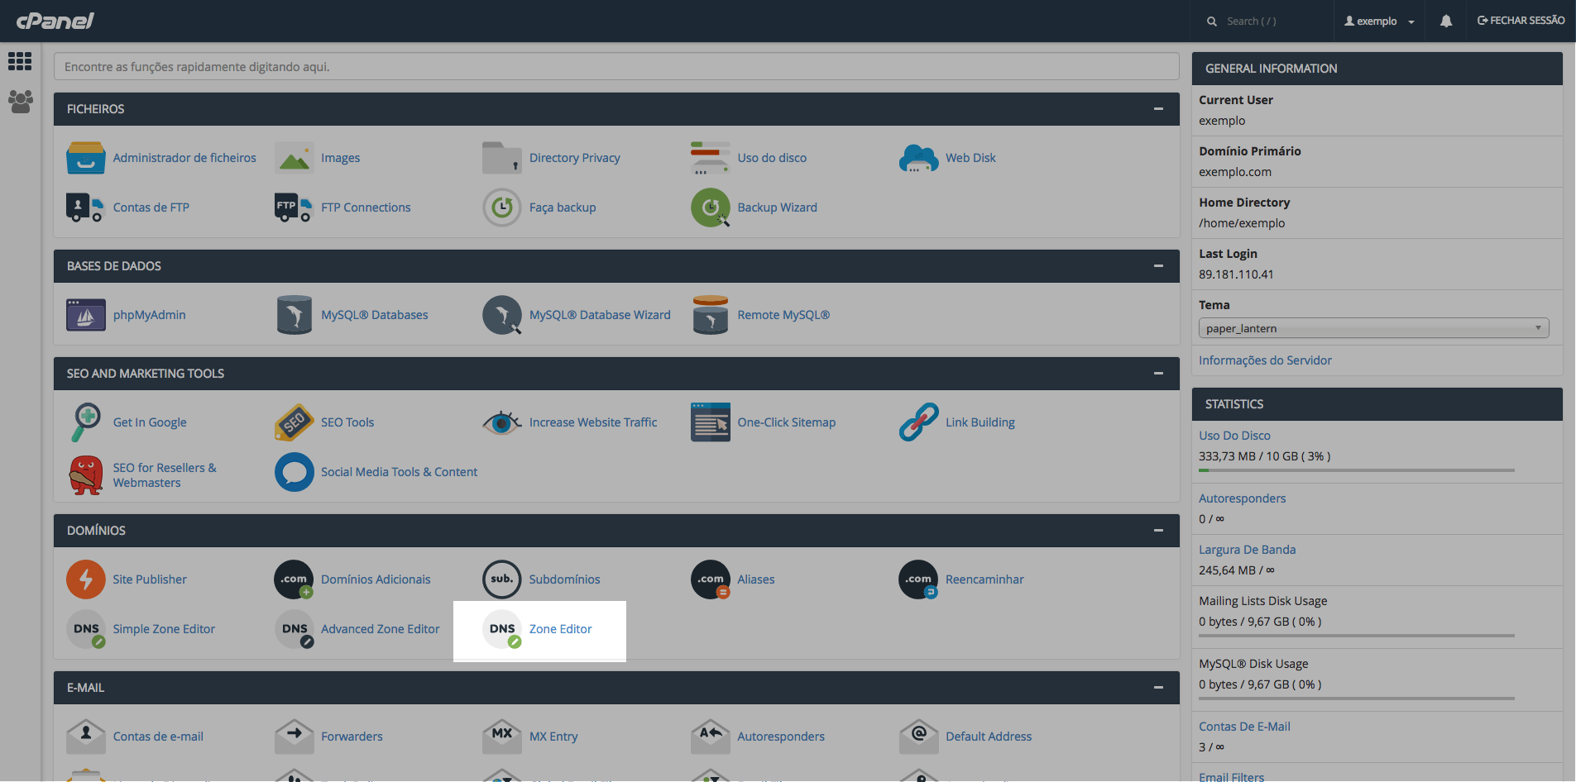Click the phpMyAdmin icon
This screenshot has width=1576, height=782.
click(86, 315)
